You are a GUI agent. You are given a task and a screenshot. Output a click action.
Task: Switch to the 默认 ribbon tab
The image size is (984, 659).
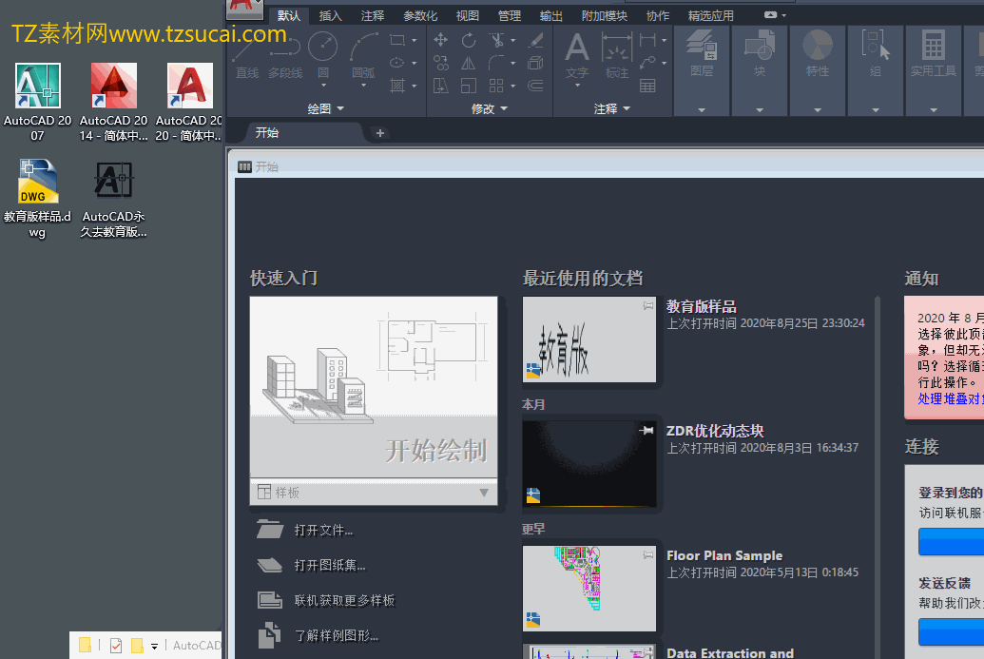point(289,15)
